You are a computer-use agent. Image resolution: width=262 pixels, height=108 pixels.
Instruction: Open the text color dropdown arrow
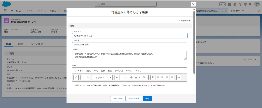pyautogui.click(x=140, y=77)
